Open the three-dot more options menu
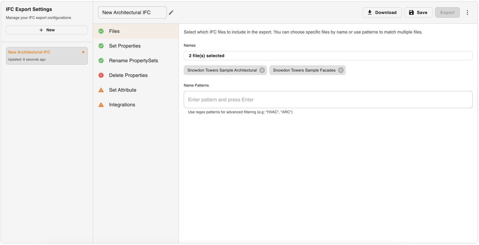479x245 pixels. click(x=467, y=13)
